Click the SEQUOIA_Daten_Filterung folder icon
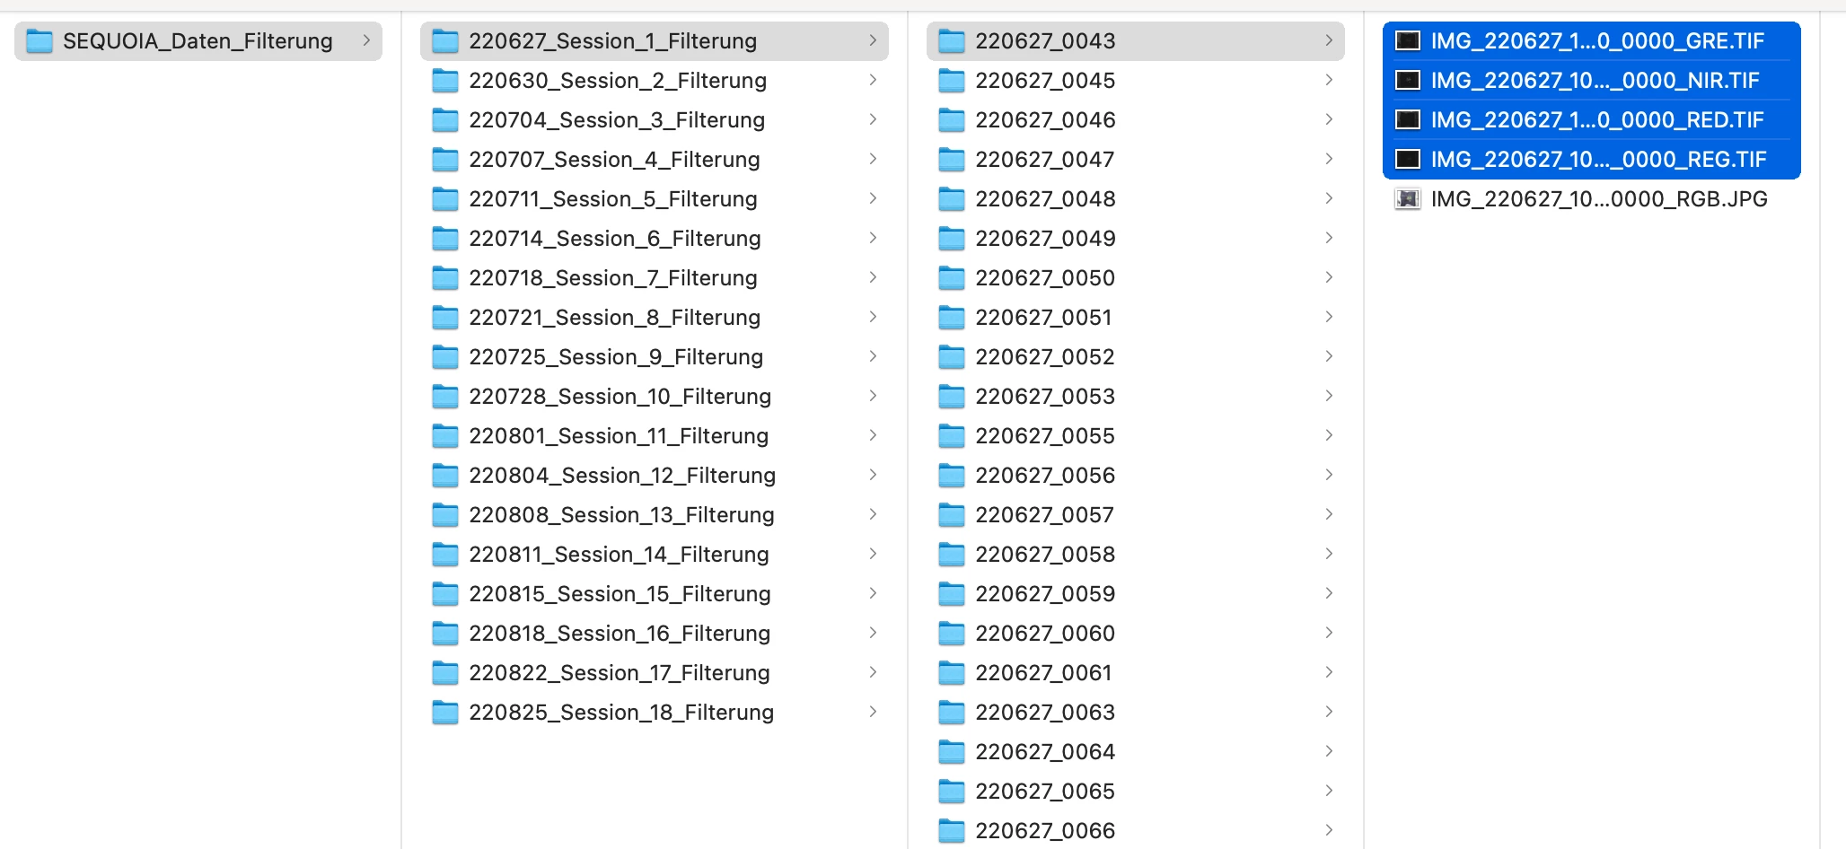The image size is (1846, 849). click(x=40, y=41)
